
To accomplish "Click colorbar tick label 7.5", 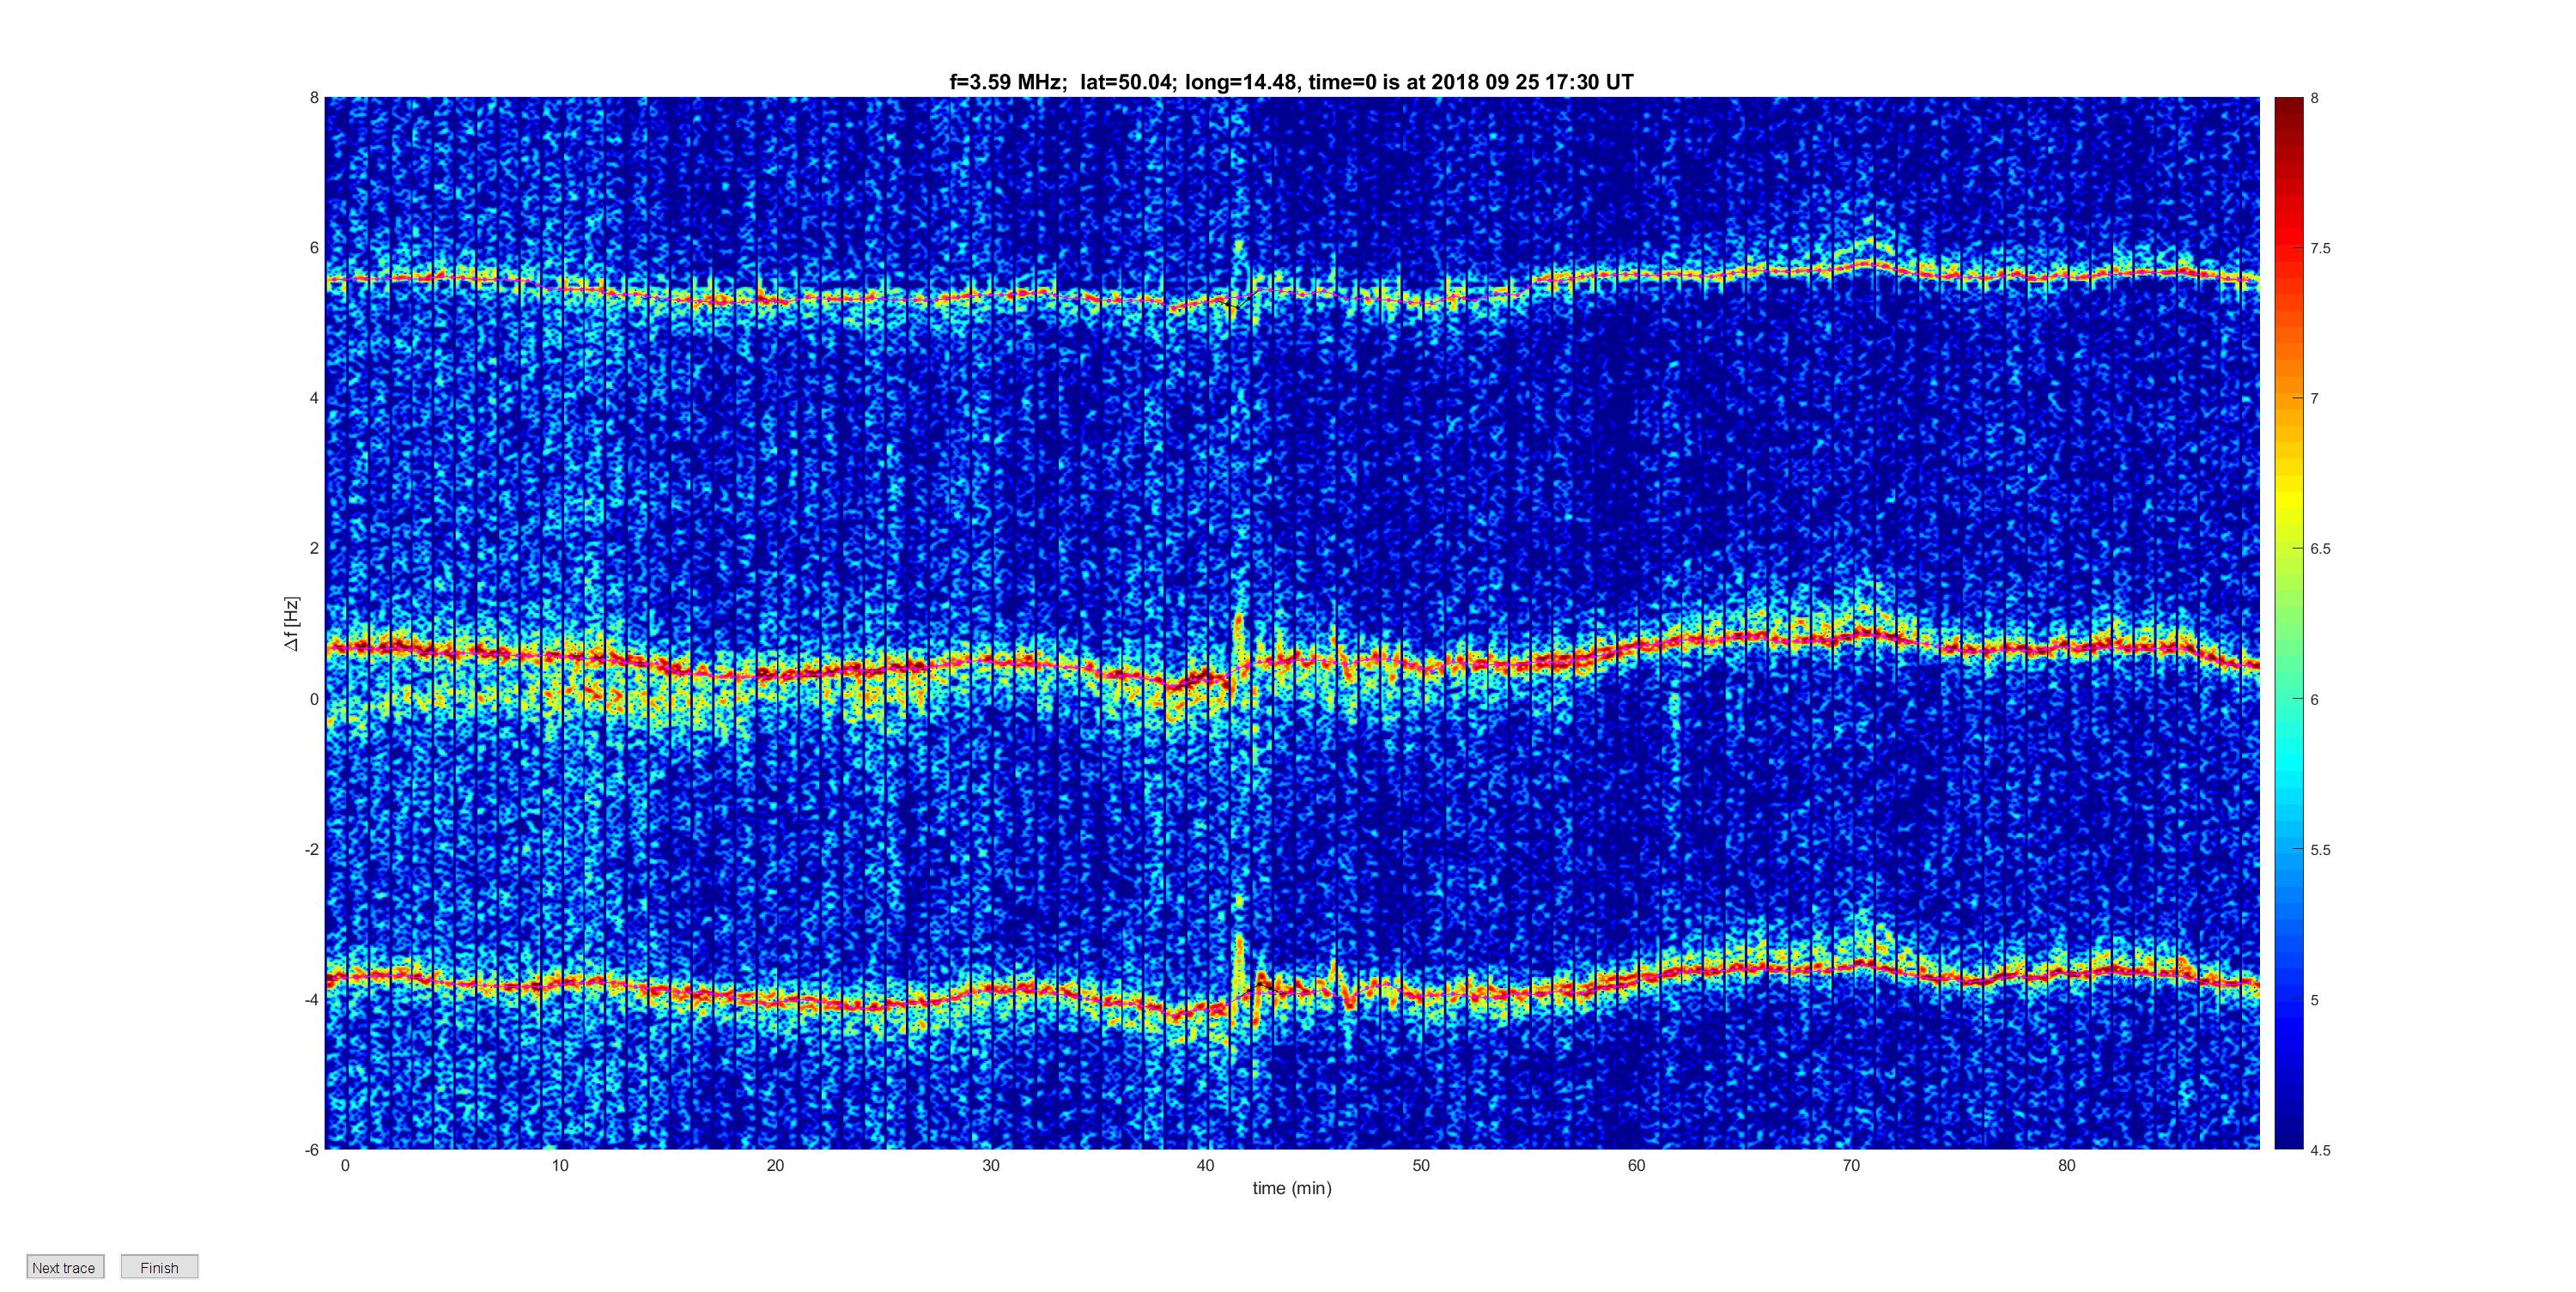I will tap(2320, 248).
